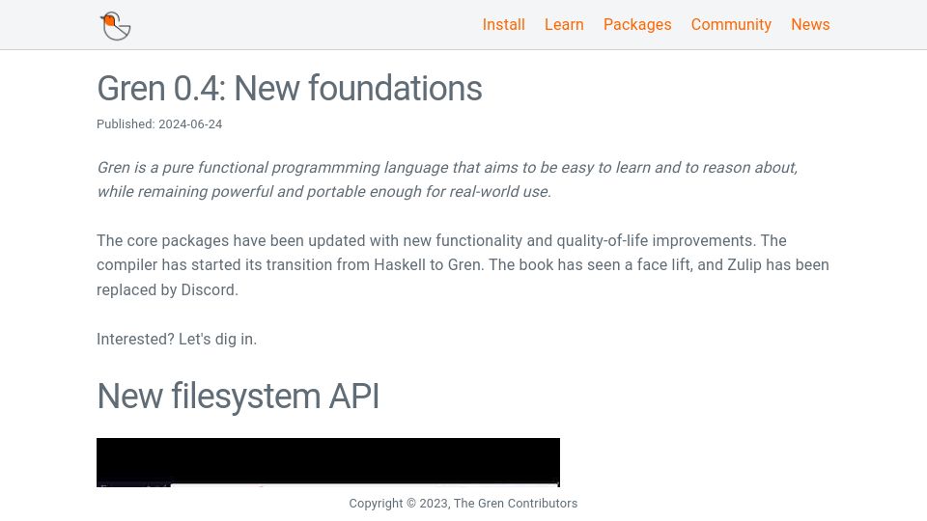The height and width of the screenshot is (521, 927).
Task: Open the Install page
Action: pyautogui.click(x=503, y=25)
